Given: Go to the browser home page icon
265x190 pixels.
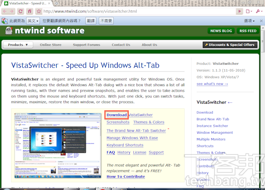Looking at the screenshot, I should tap(29, 11).
